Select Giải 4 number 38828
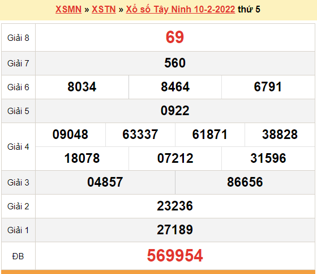Viewport: 317px width, 274px height. 280,134
